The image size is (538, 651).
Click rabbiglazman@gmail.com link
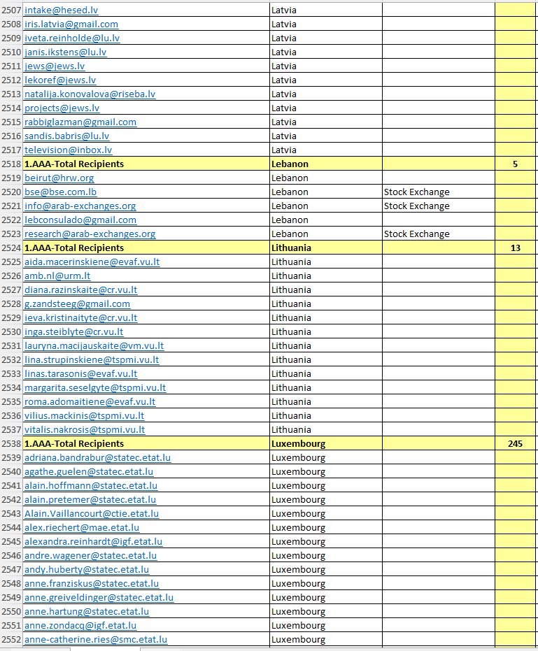[x=80, y=122]
